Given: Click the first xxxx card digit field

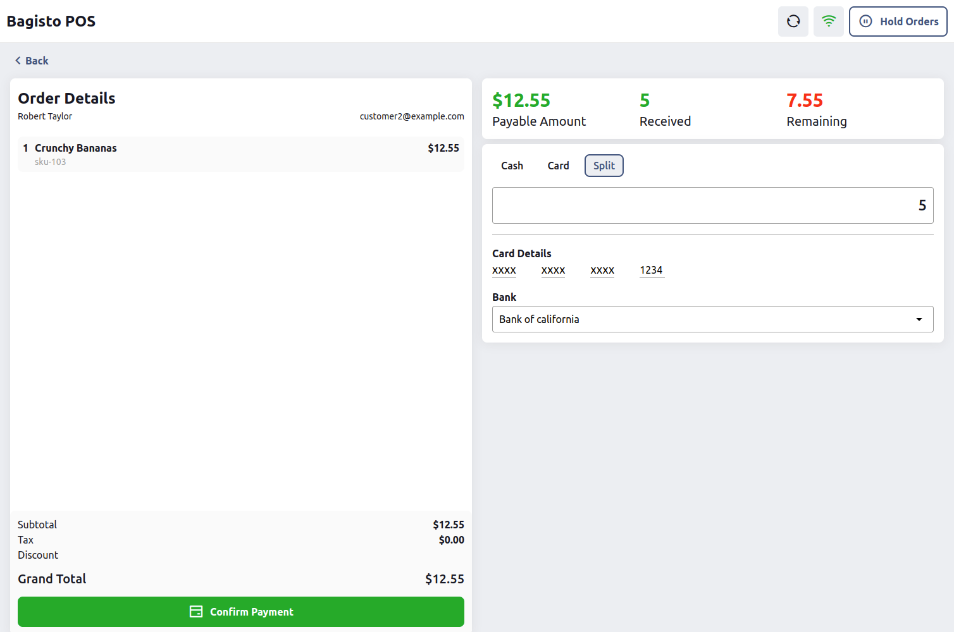Looking at the screenshot, I should (504, 270).
